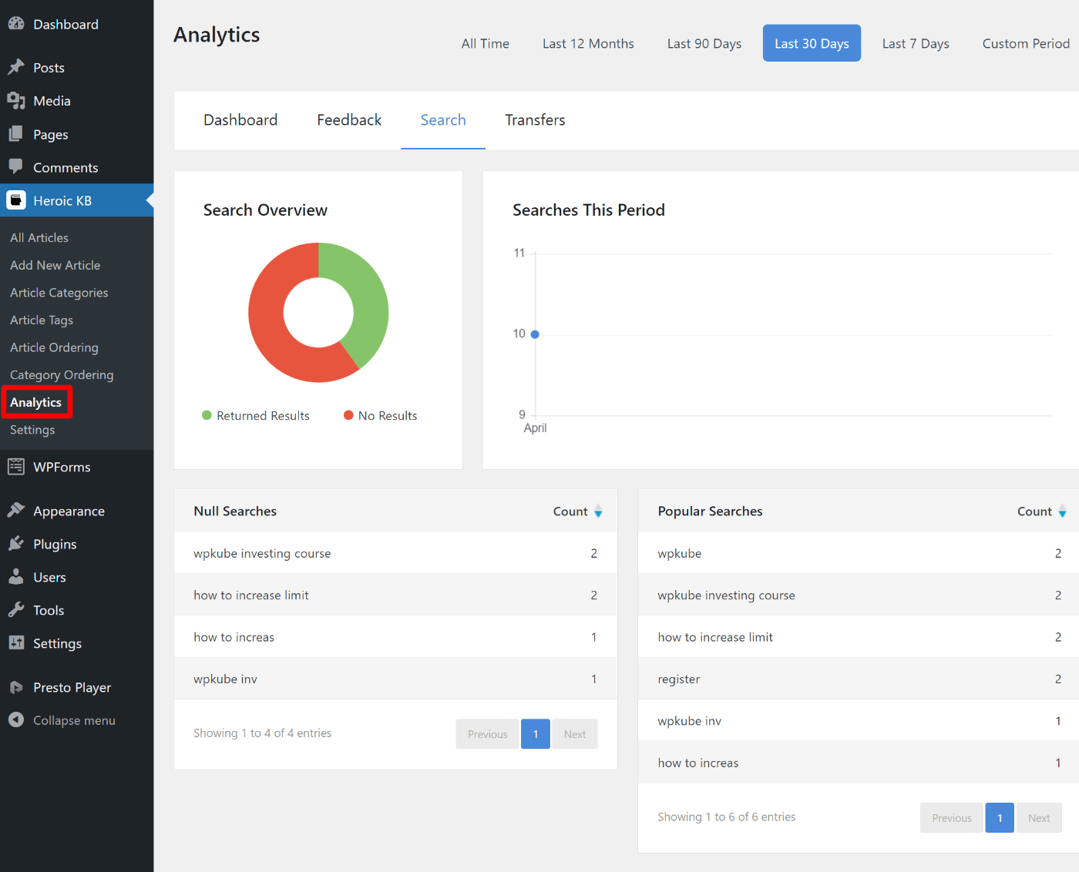The image size is (1079, 872).
Task: Click the Tools wrench icon
Action: coord(16,609)
